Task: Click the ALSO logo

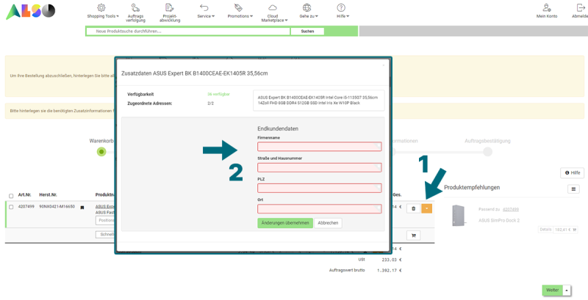Action: pos(30,11)
